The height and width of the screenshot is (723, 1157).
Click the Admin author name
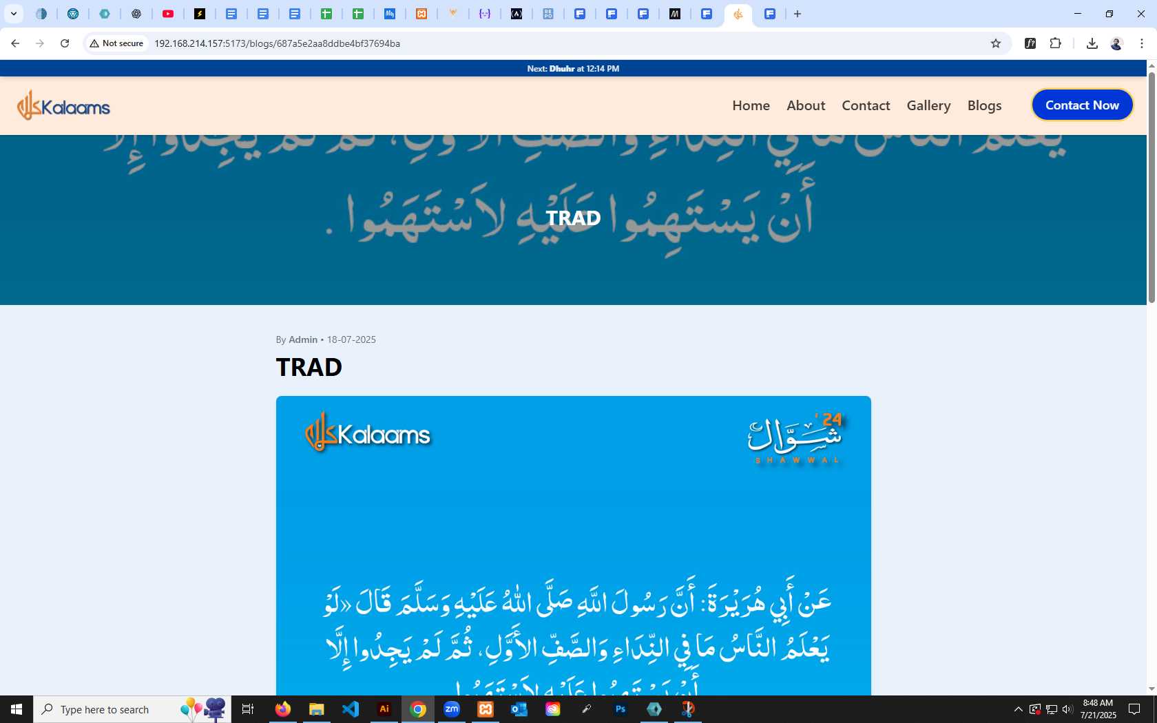(x=303, y=339)
